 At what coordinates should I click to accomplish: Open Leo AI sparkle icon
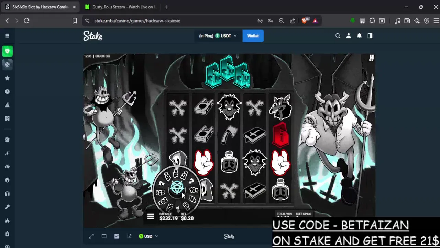(417, 21)
